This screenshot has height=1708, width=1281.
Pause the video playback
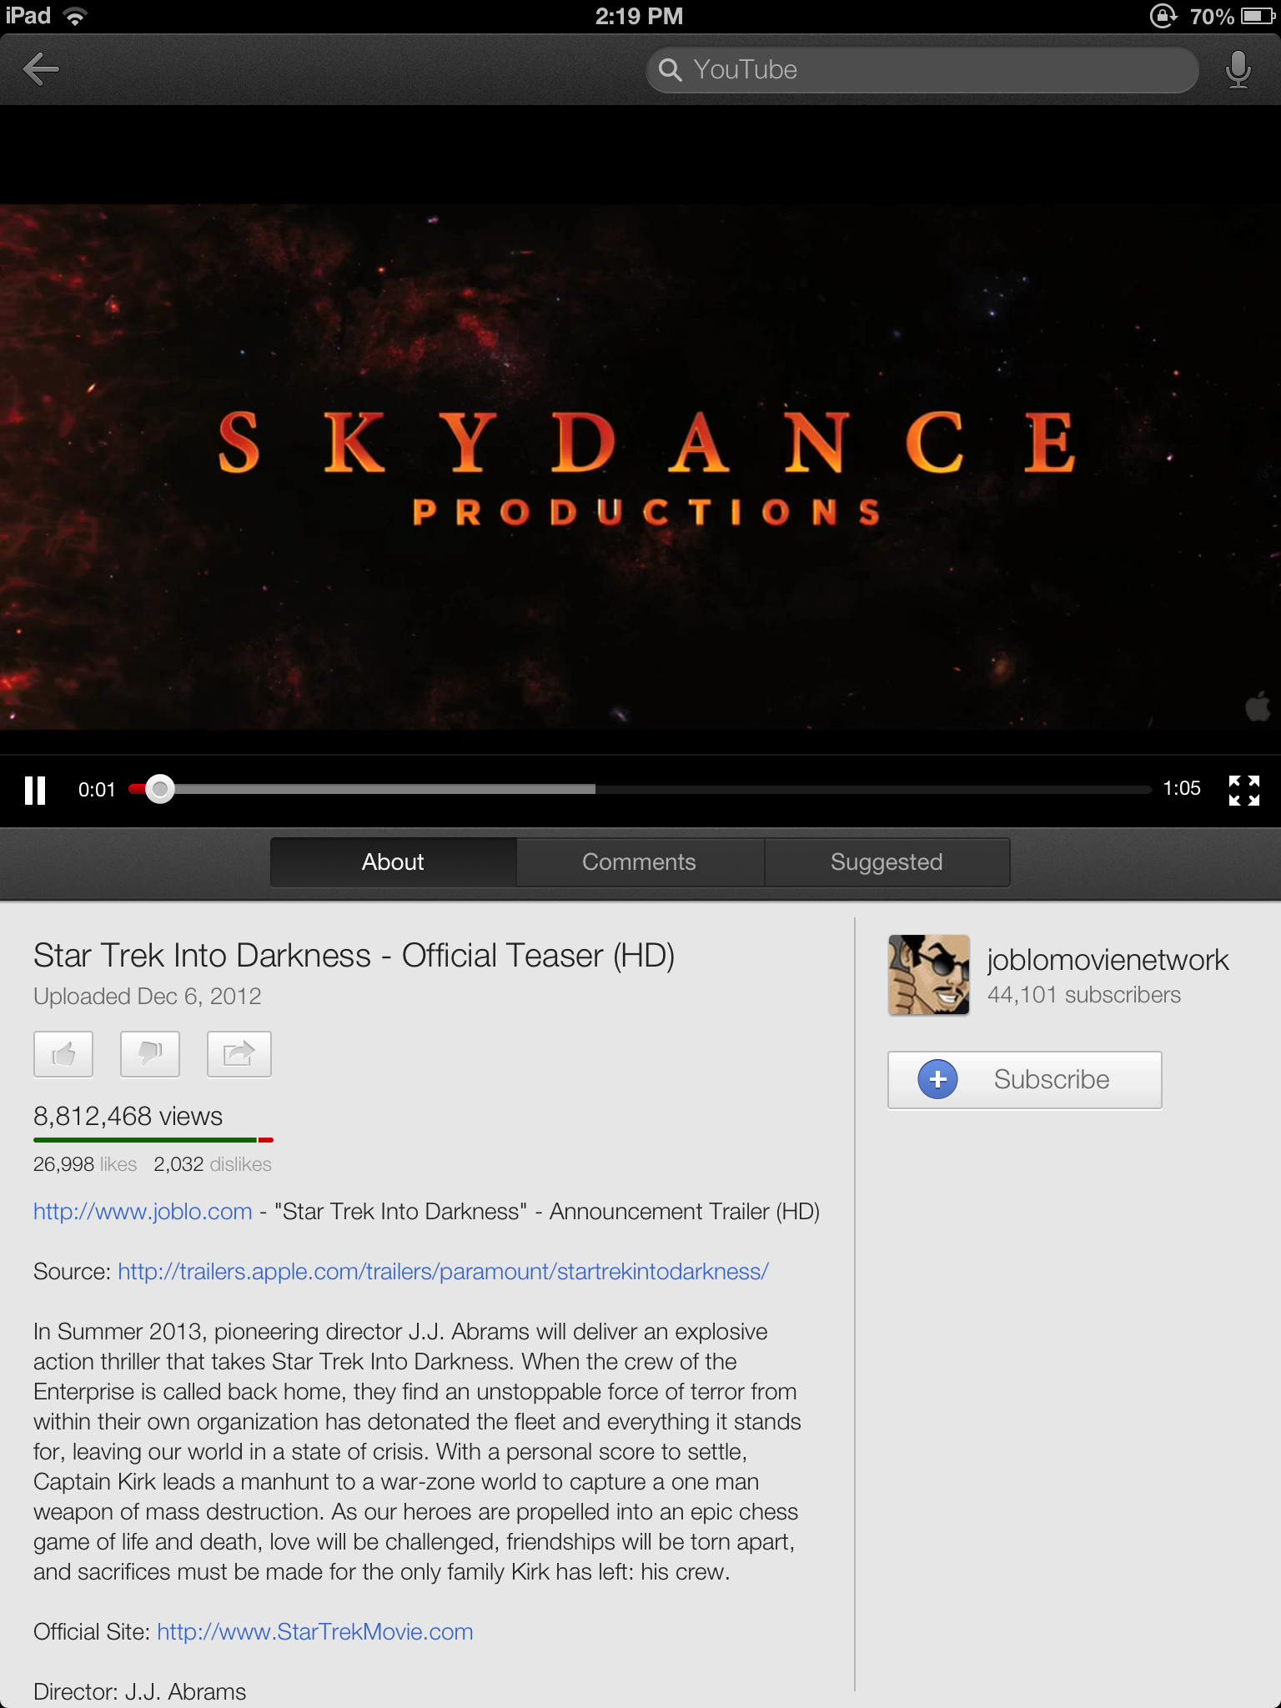[35, 790]
